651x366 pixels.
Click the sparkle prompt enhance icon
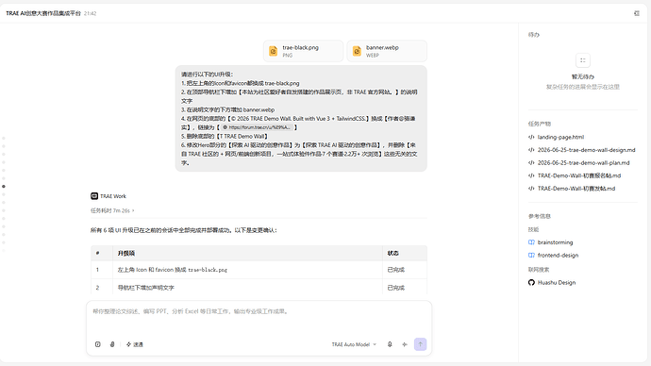point(405,344)
